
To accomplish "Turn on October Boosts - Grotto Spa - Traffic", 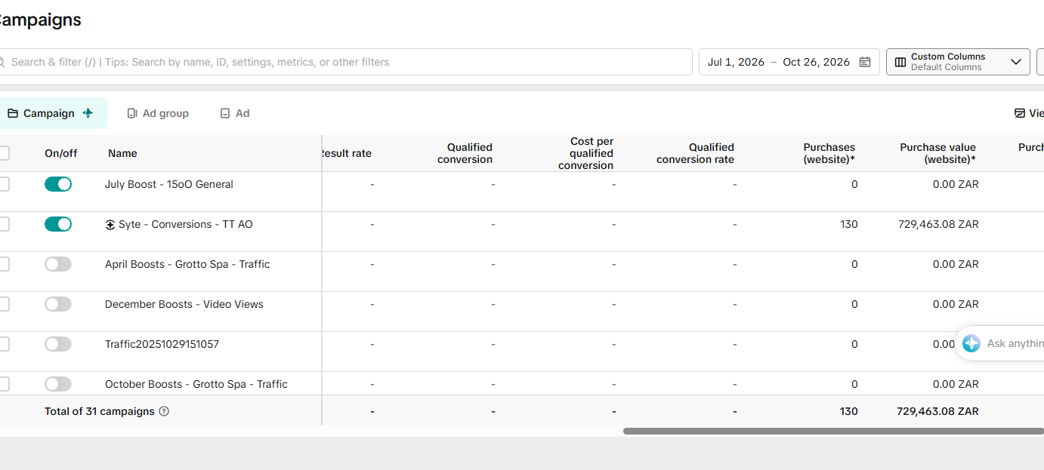I will click(58, 384).
